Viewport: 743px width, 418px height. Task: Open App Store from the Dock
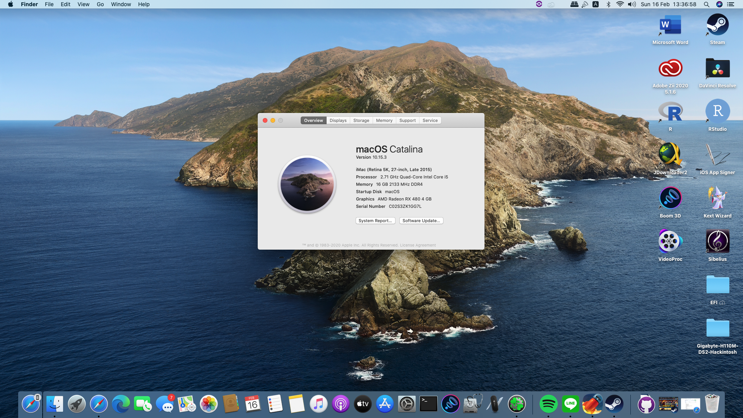[385, 404]
